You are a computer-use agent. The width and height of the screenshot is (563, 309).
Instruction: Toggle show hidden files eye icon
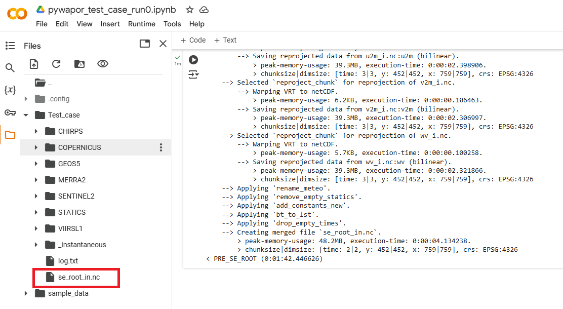point(103,64)
